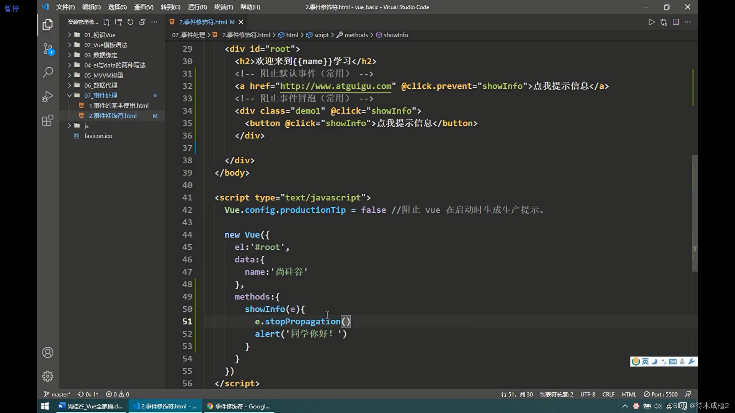Click 制表符长度: 2 indentation setting

click(x=557, y=394)
